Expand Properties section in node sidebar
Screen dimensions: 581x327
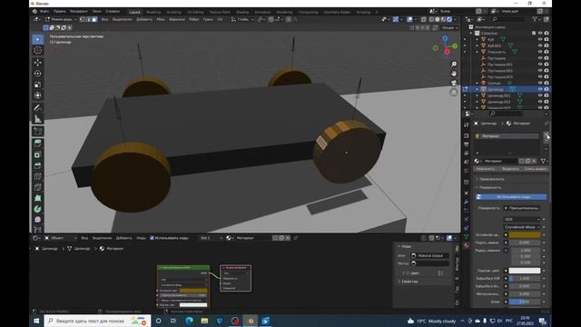click(x=409, y=282)
